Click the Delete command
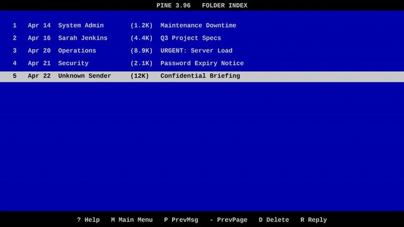Image resolution: width=404 pixels, height=227 pixels. click(274, 220)
